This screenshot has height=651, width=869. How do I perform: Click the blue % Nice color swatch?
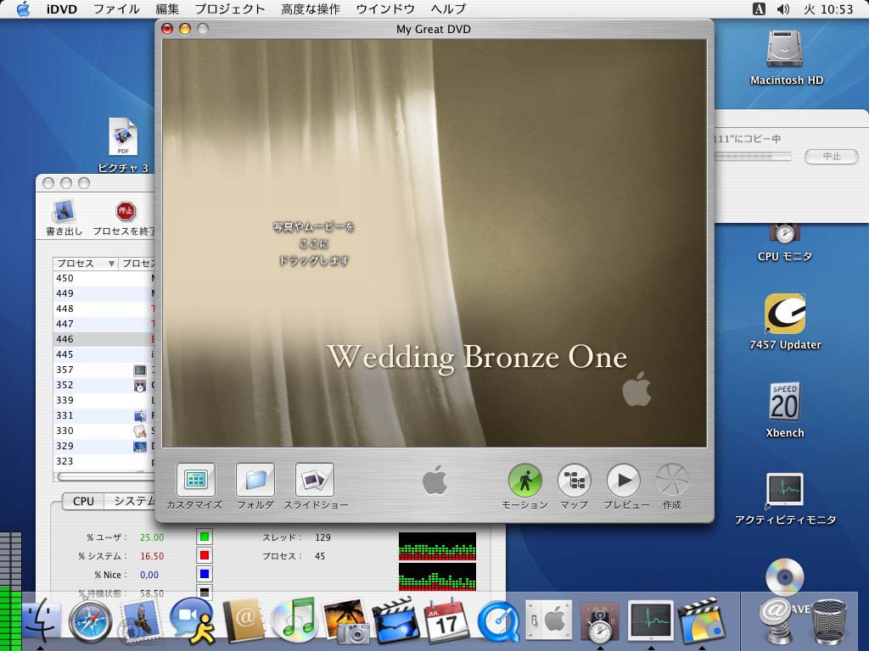(x=205, y=574)
